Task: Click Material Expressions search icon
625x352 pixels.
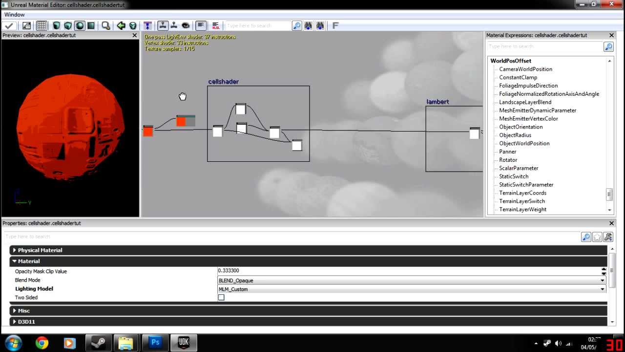Action: (608, 46)
